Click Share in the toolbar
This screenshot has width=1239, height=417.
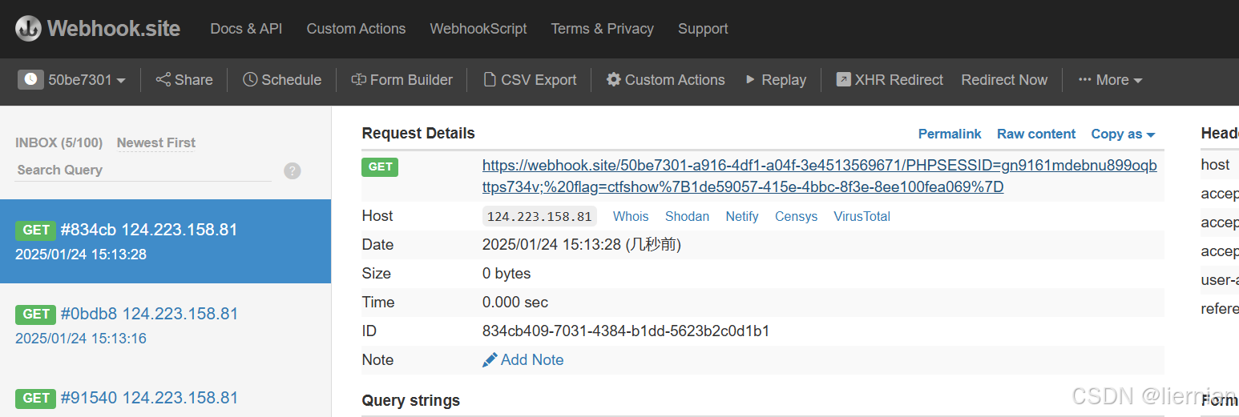pyautogui.click(x=184, y=79)
